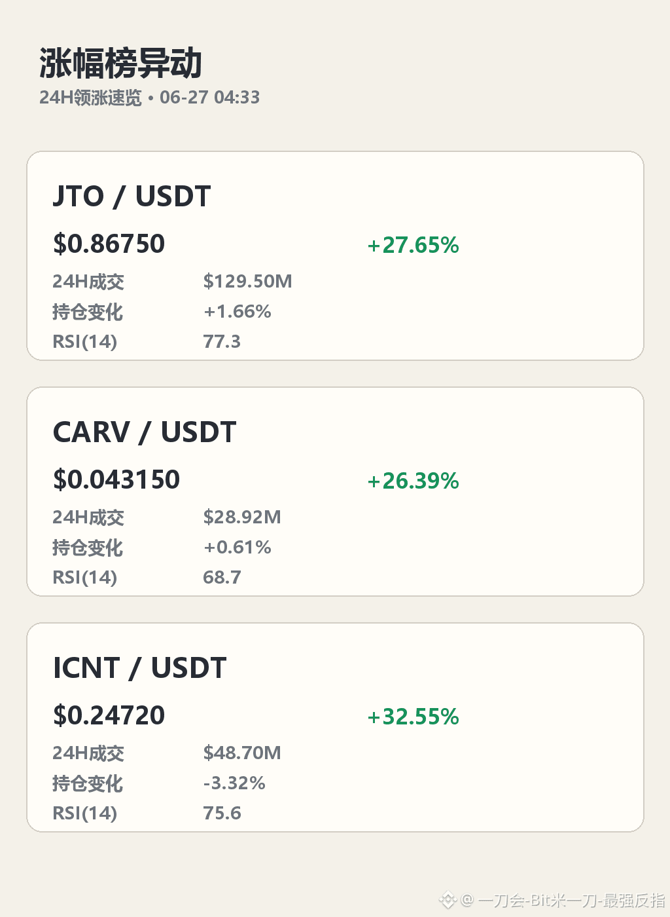Click the Binance watermark logo icon
The height and width of the screenshot is (917, 670).
tap(447, 901)
